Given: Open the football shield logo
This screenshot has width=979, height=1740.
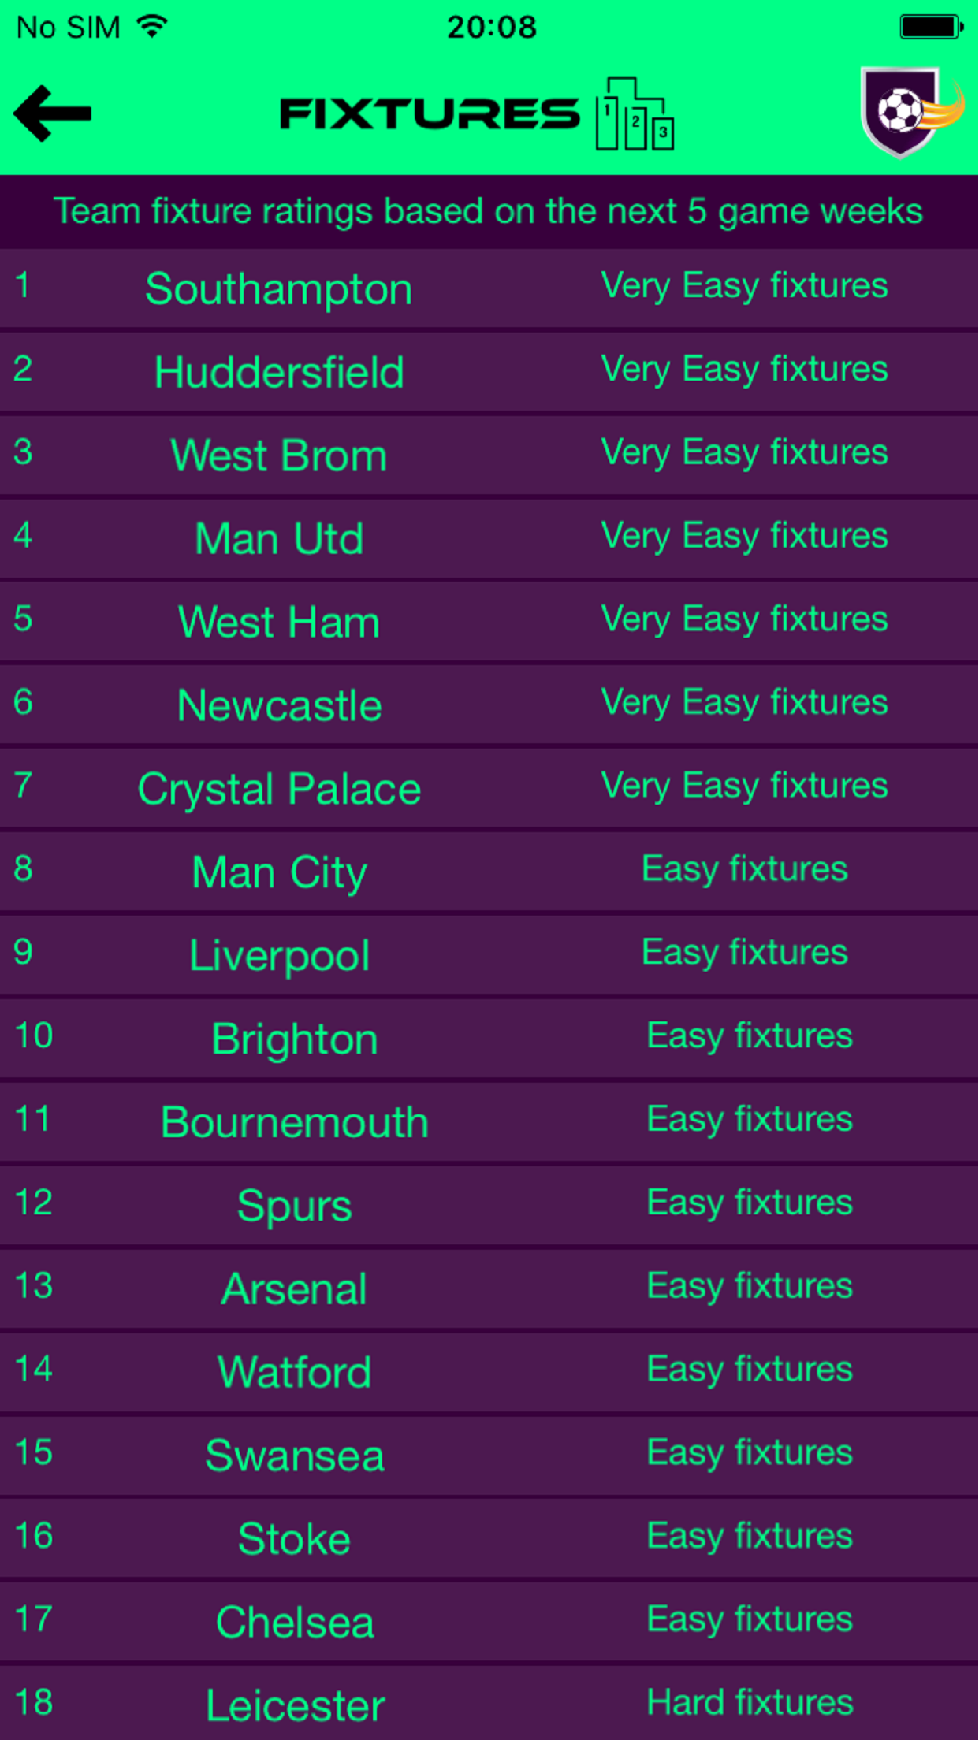Looking at the screenshot, I should tap(910, 111).
